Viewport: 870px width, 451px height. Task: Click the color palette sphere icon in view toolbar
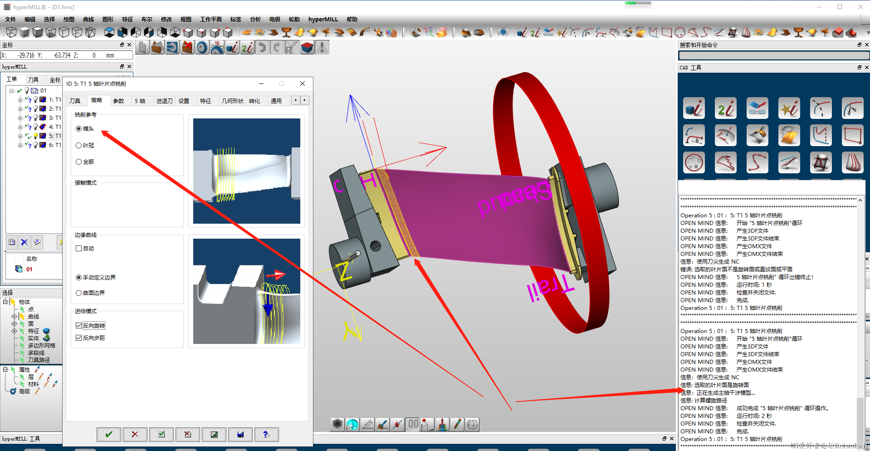pos(352,424)
